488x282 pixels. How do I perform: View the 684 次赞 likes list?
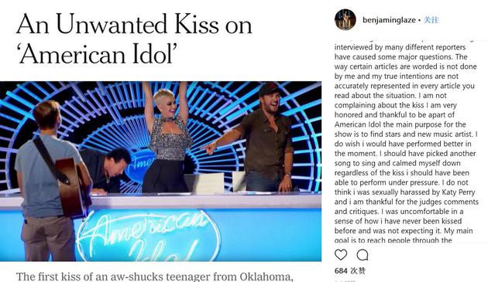click(350, 271)
